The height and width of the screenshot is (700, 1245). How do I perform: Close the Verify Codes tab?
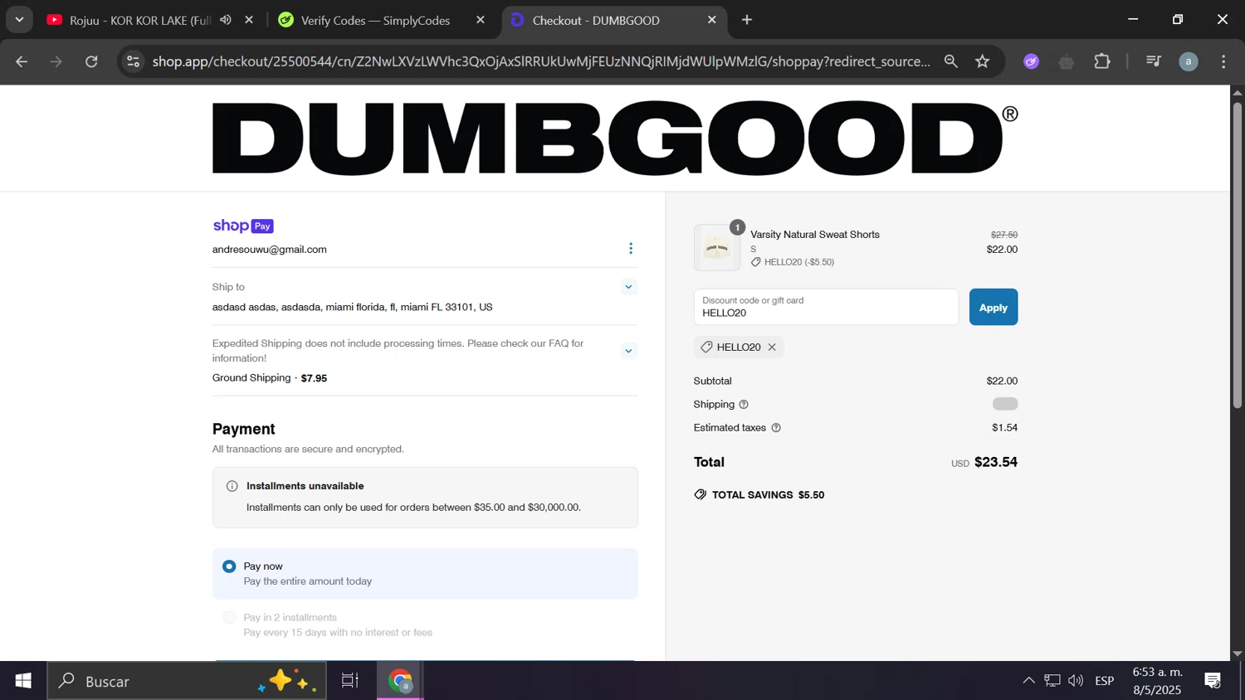tap(481, 20)
